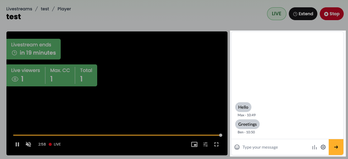The image size is (348, 159).
Task: Create a poll via the chart icon
Action: [314, 147]
